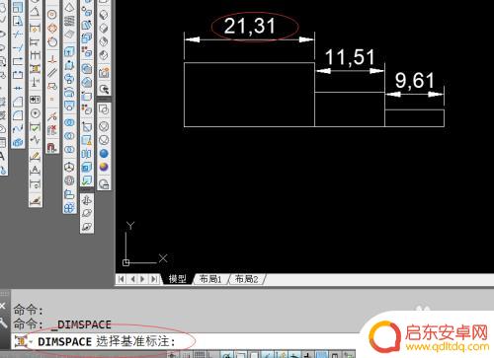Close the command line with the X

(x=3, y=306)
